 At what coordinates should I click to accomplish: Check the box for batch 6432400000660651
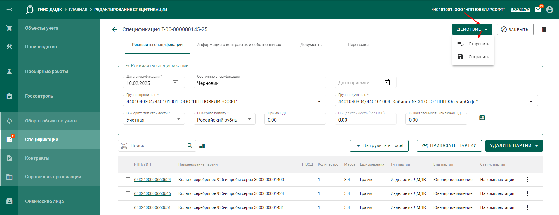(128, 208)
